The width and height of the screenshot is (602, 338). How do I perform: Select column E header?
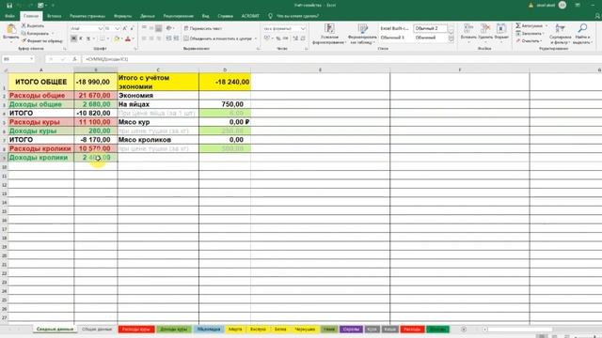pyautogui.click(x=320, y=69)
